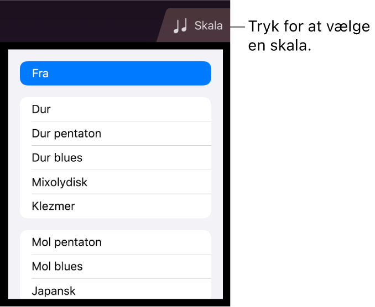Close the scale popup via Skala tab
This screenshot has width=375, height=307.
(x=197, y=26)
